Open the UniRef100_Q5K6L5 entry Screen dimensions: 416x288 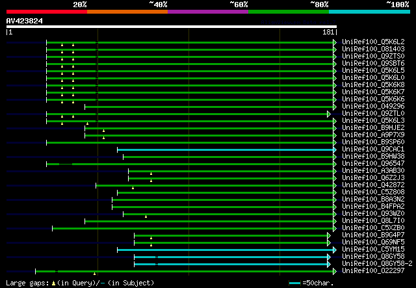click(373, 71)
